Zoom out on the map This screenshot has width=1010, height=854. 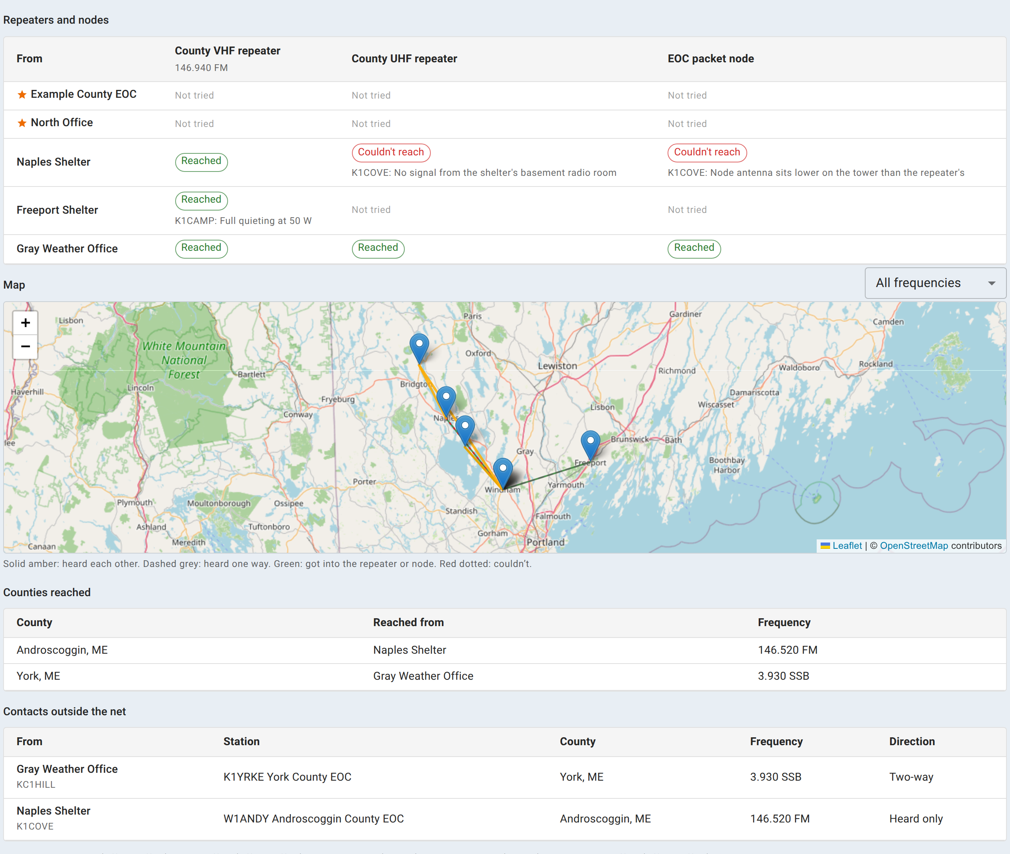pos(25,347)
